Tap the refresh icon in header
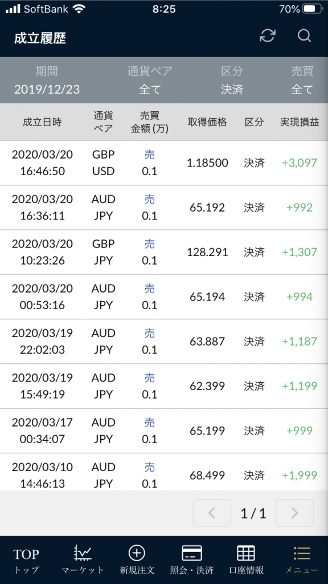The width and height of the screenshot is (328, 584). (268, 36)
